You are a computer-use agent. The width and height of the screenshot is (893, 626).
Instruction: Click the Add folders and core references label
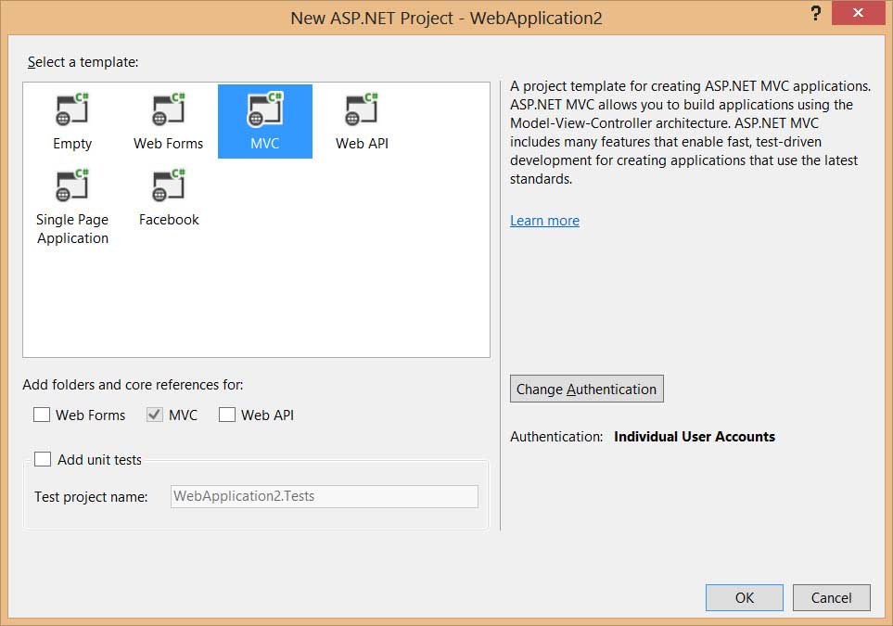pos(133,385)
